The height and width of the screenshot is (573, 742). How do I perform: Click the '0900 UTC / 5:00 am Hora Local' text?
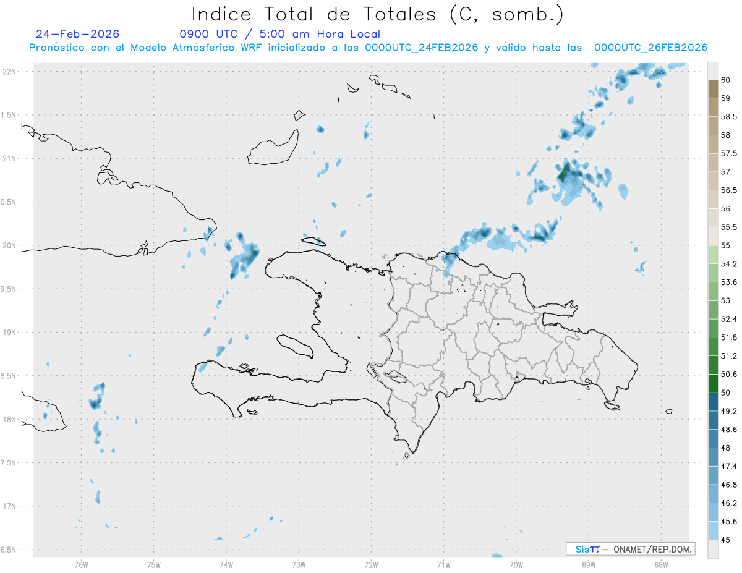pyautogui.click(x=280, y=34)
